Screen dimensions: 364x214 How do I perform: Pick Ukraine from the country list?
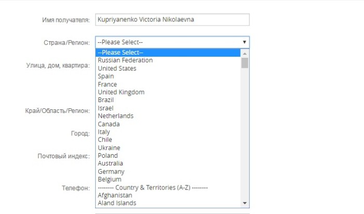pyautogui.click(x=109, y=147)
